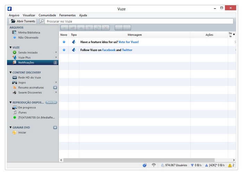Open the column dropdown arrow beside Data
Image resolution: width=243 pixels, height=175 pixels.
pos(234,34)
